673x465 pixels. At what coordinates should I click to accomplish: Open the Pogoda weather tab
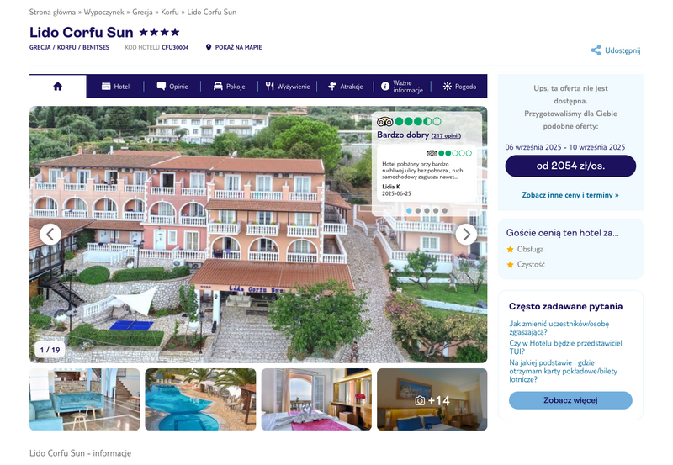pyautogui.click(x=459, y=87)
